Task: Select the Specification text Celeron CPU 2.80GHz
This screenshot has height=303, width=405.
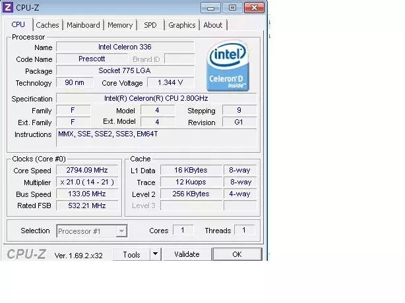Action: [x=156, y=98]
